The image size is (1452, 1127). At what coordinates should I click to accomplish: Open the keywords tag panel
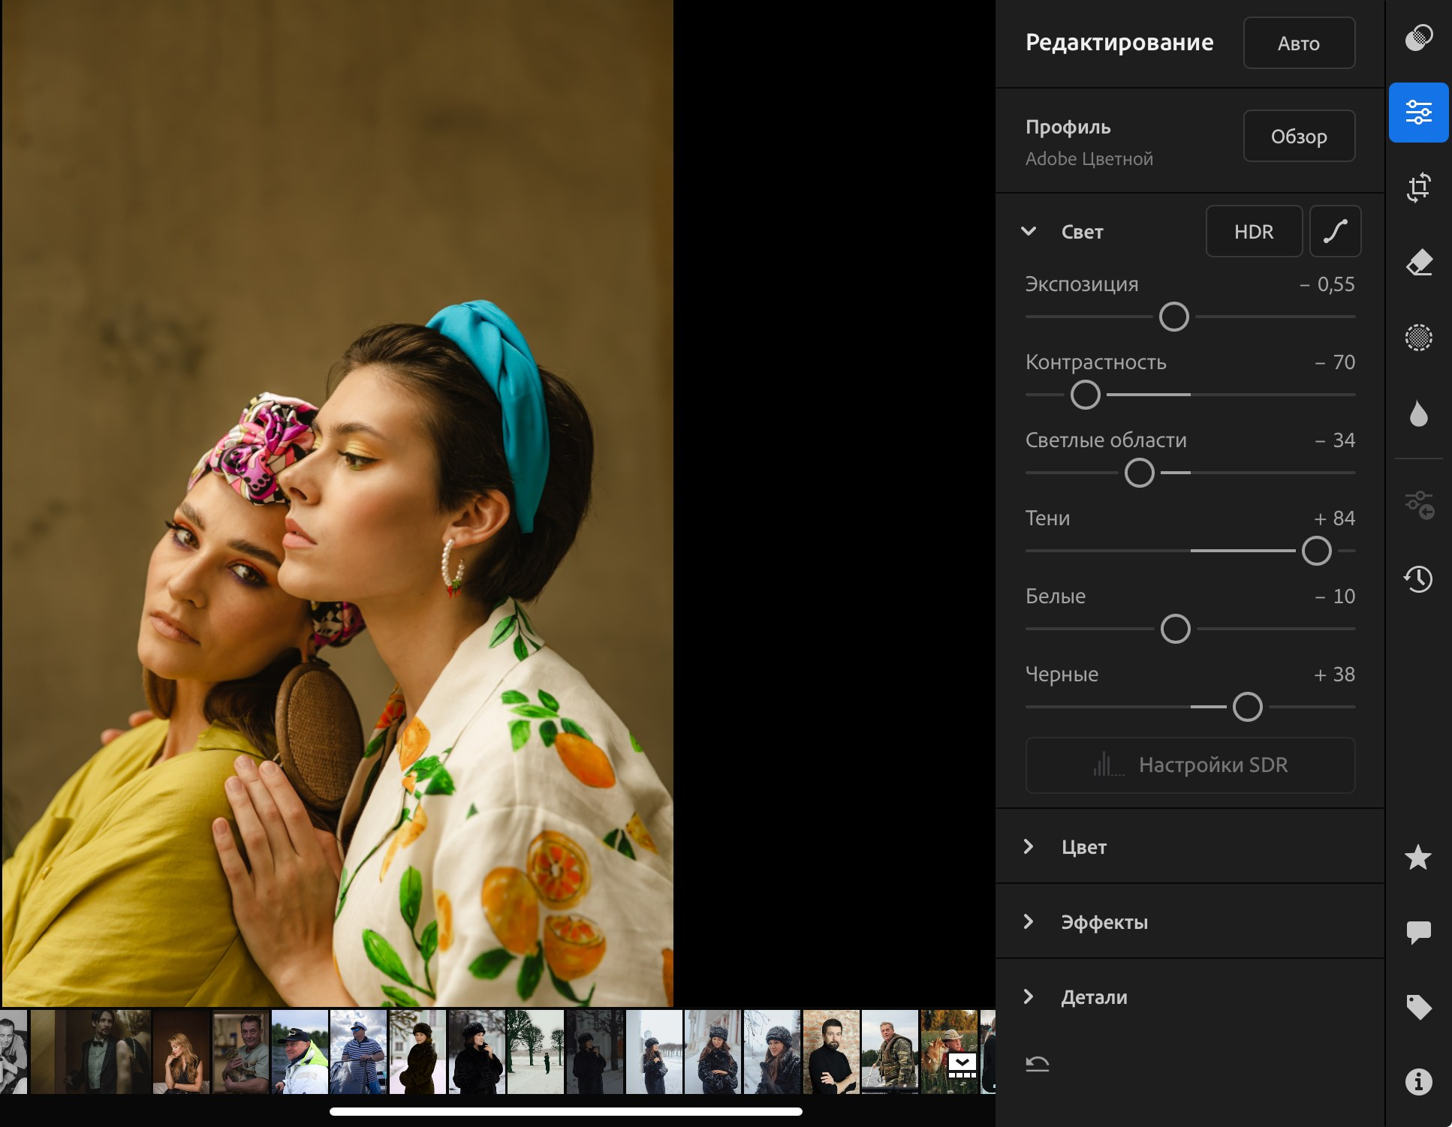click(1418, 1007)
